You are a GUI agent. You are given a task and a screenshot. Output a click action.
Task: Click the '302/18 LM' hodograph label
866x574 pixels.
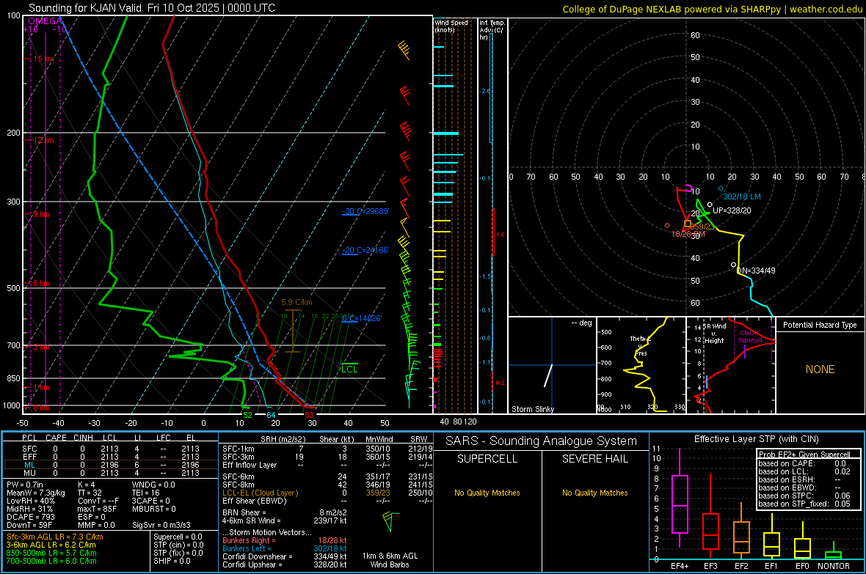[x=742, y=196]
